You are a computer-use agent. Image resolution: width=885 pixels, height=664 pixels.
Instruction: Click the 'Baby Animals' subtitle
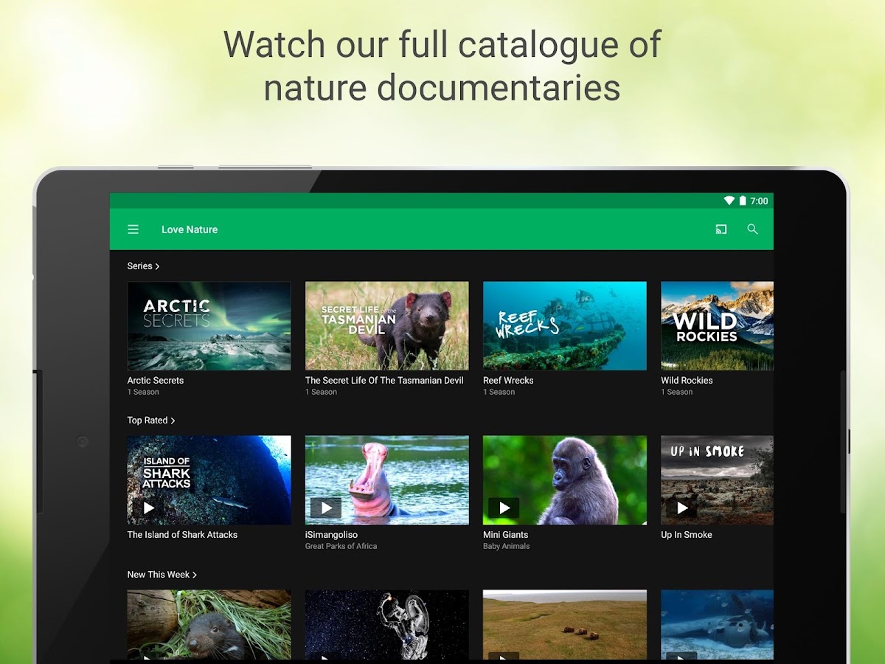[507, 547]
